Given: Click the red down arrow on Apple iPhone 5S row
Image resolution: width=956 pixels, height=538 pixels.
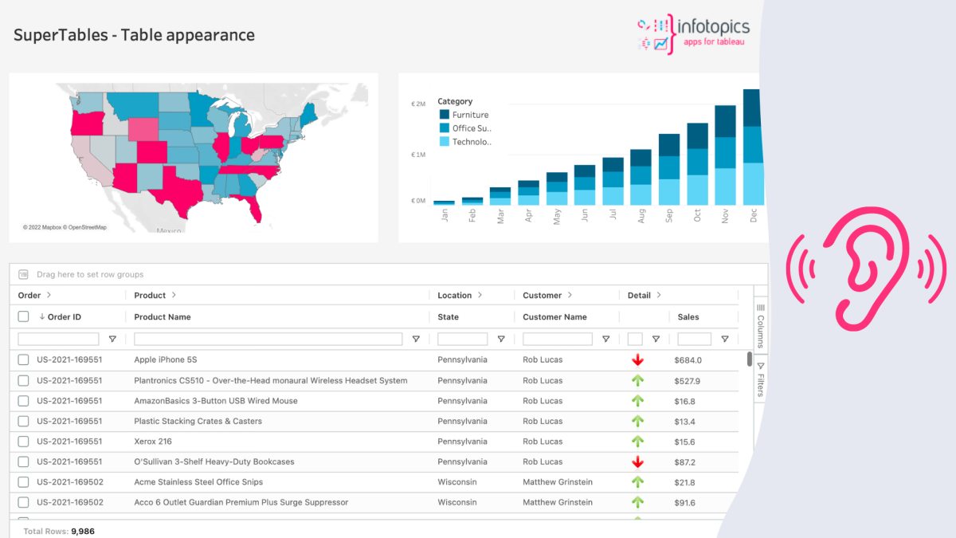Looking at the screenshot, I should point(637,359).
